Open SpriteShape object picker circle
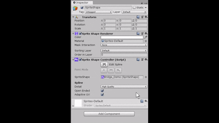Viewport: 219px width, 123px height. tap(146, 77)
